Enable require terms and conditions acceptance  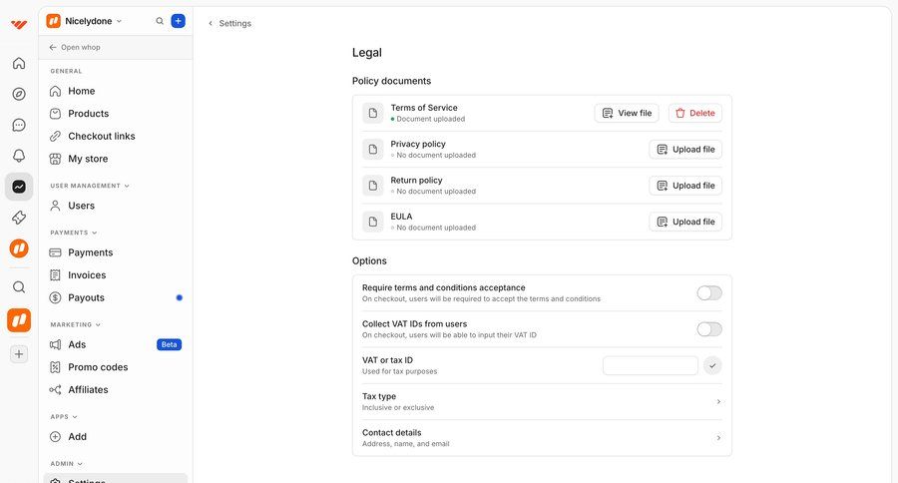coord(708,293)
